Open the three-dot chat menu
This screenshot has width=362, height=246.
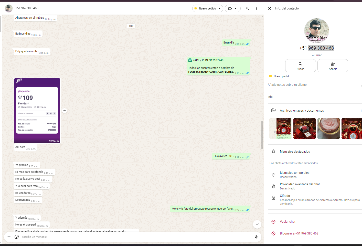pos(257,8)
